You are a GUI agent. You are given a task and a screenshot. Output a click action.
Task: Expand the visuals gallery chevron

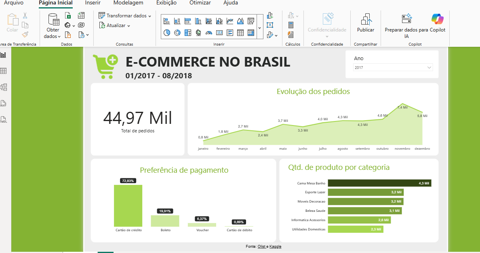pyautogui.click(x=259, y=28)
